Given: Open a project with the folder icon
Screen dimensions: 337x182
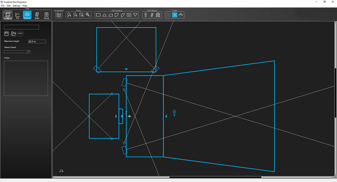Looking at the screenshot, I should pyautogui.click(x=13, y=34).
